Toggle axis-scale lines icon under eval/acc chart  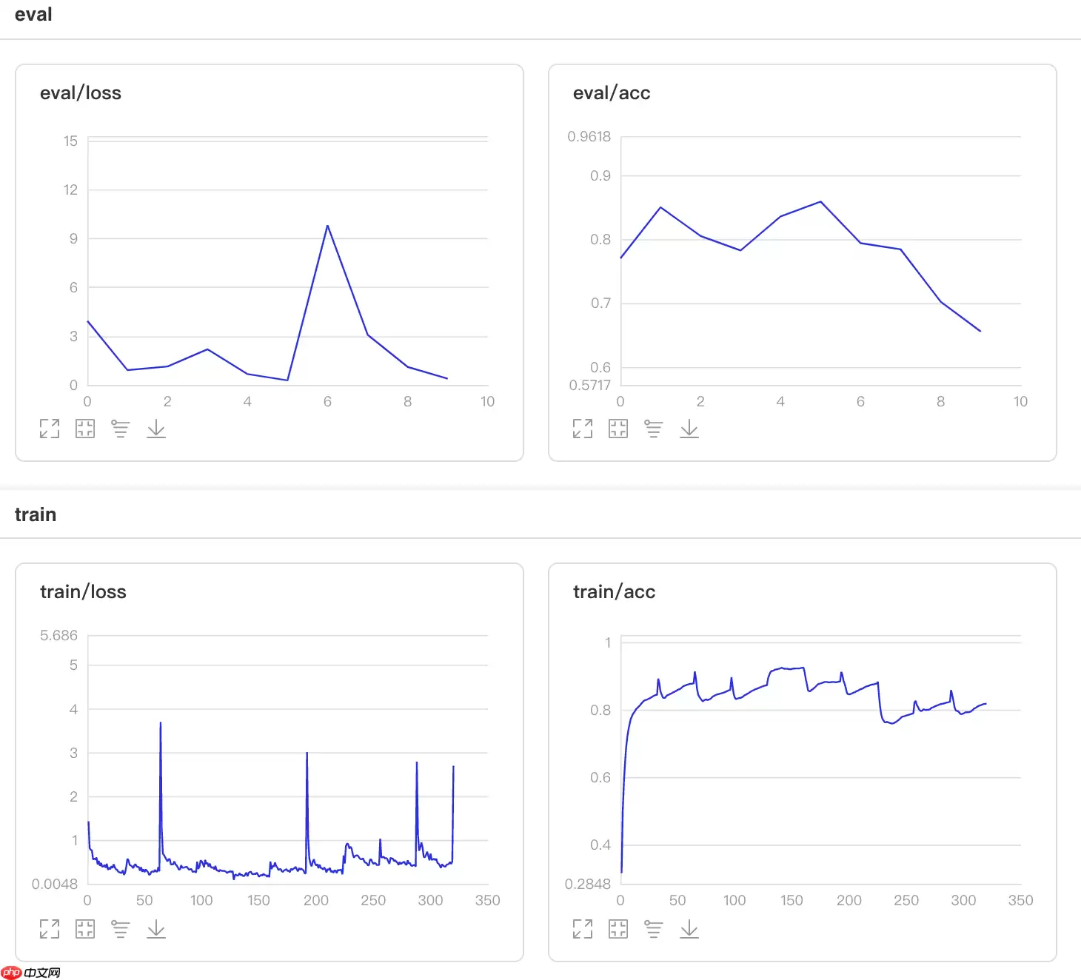[x=654, y=429]
